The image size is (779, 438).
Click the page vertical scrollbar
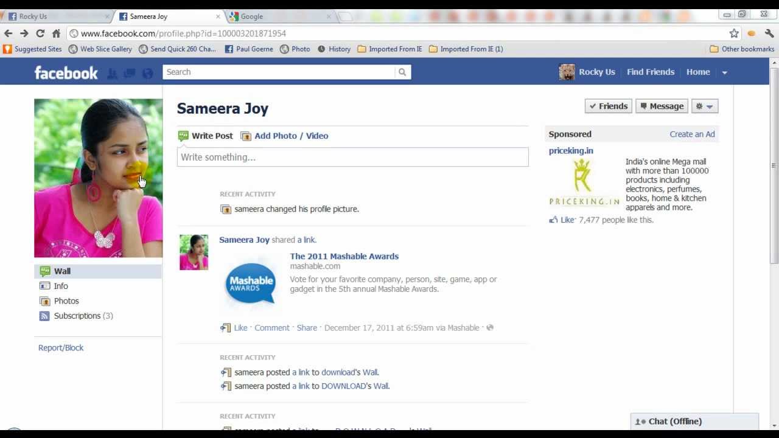coord(774,164)
